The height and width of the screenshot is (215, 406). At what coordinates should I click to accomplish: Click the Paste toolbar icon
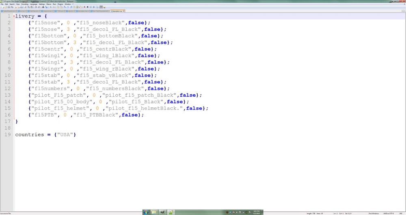pos(32,7)
